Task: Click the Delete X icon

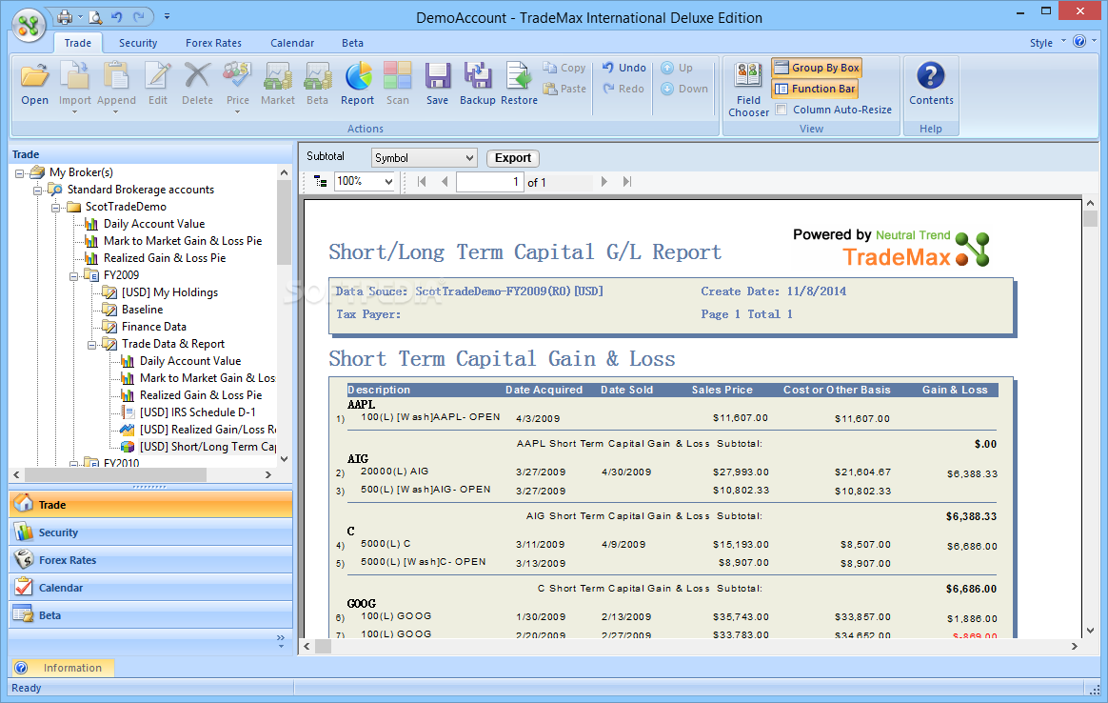Action: pyautogui.click(x=197, y=84)
